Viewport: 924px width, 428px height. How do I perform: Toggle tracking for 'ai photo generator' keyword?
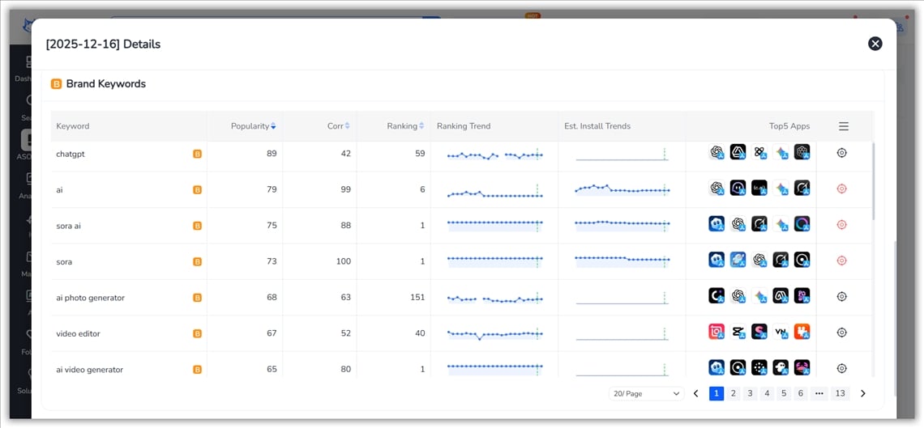pos(841,297)
